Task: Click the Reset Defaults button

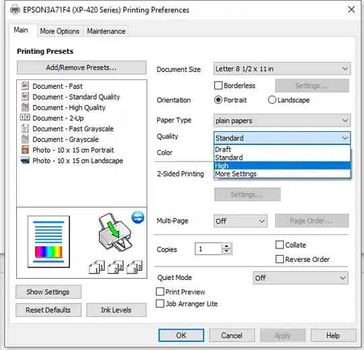Action: point(49,310)
